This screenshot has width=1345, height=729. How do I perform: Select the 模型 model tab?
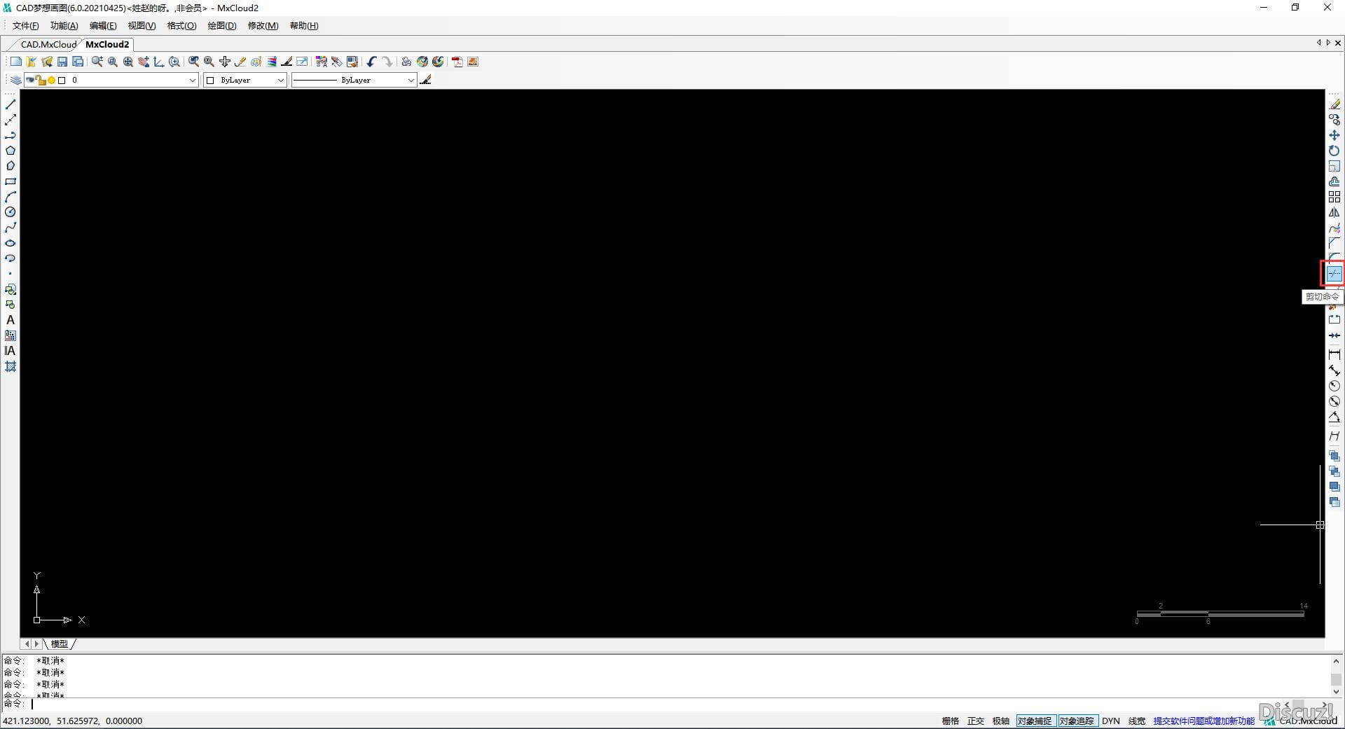click(59, 644)
